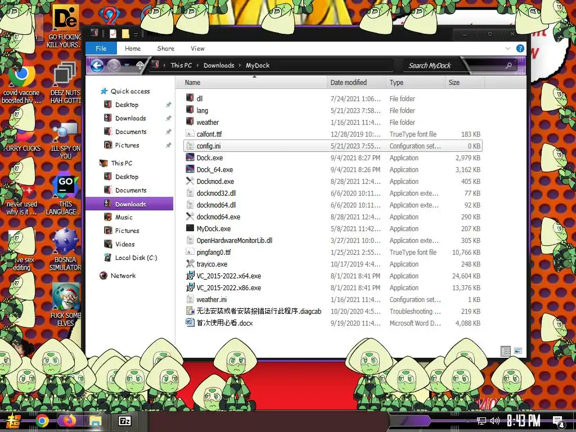The image size is (576, 432).
Task: Select the .docx Word document icon
Action: pos(190,322)
